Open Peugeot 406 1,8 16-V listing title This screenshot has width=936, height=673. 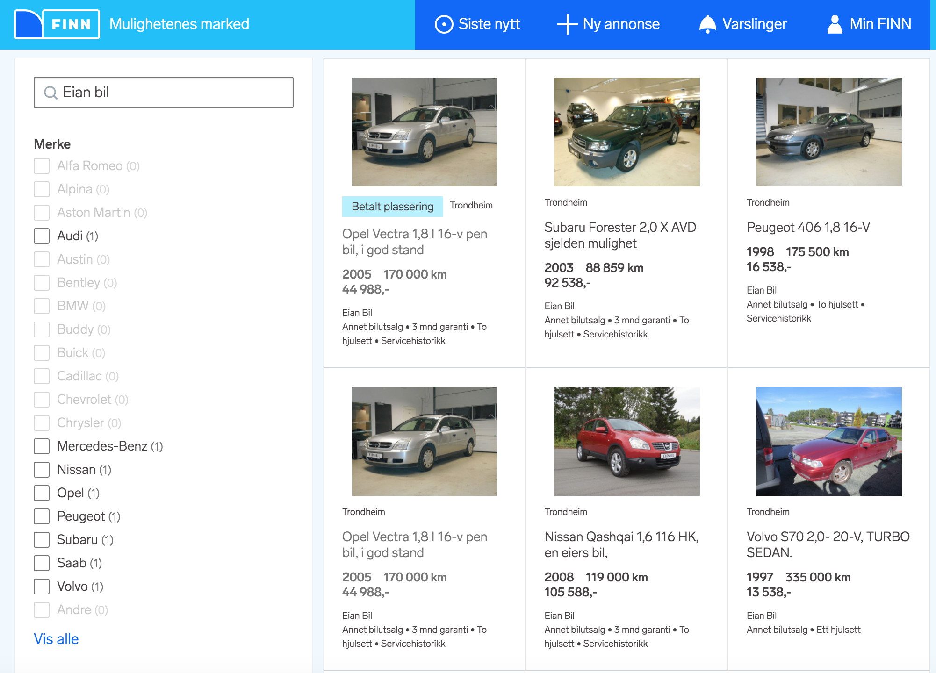(808, 227)
